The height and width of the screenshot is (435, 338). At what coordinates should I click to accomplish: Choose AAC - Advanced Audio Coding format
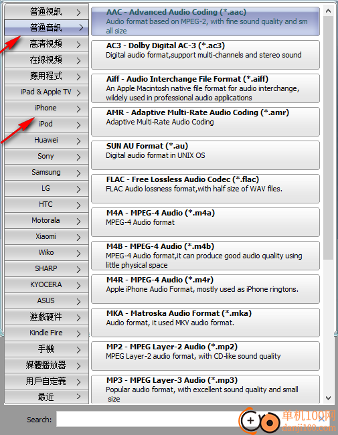(x=205, y=21)
